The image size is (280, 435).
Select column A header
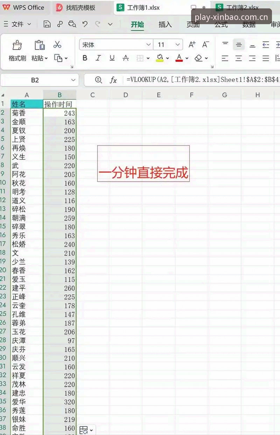(x=27, y=95)
